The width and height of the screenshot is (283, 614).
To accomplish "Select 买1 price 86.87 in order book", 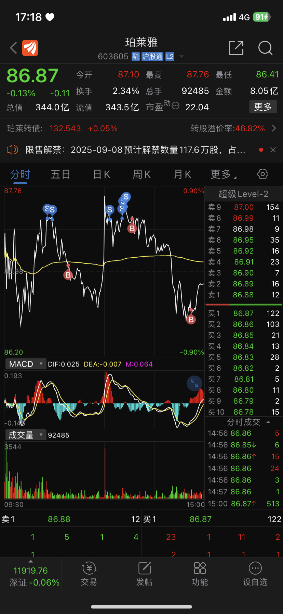I will tap(244, 313).
